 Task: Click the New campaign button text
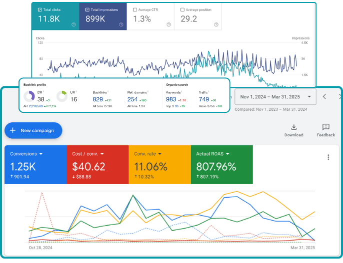pyautogui.click(x=37, y=131)
